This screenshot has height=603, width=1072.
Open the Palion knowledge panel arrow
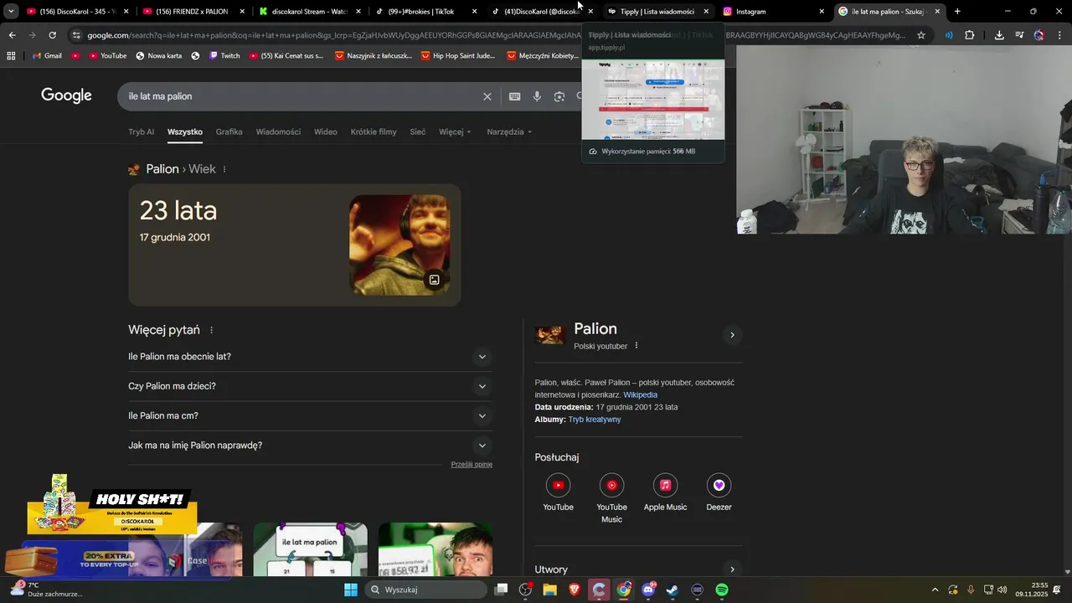[x=732, y=335]
